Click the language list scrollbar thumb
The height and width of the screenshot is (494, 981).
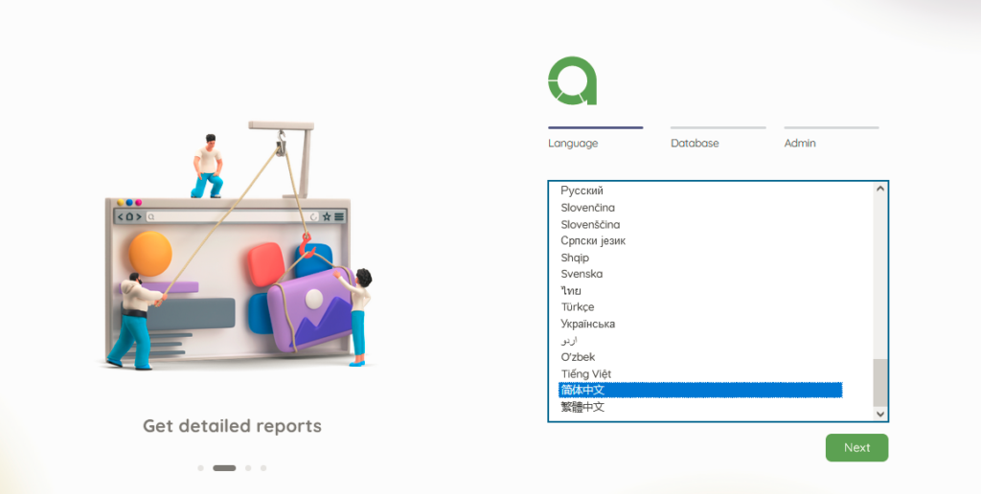pyautogui.click(x=880, y=383)
